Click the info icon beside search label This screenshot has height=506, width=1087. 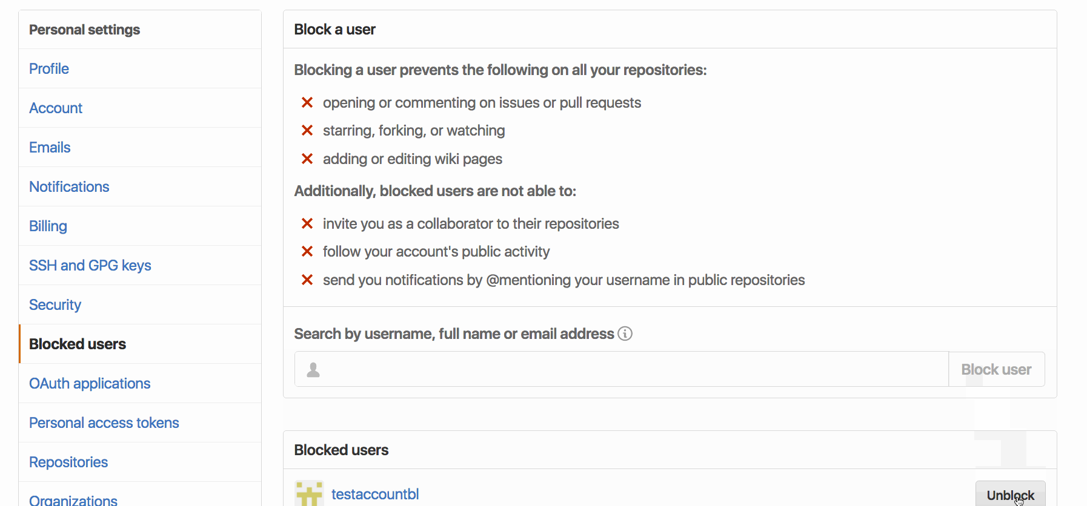tap(625, 333)
